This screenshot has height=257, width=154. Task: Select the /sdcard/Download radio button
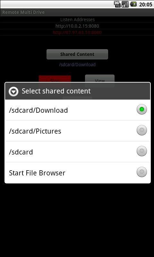[142, 109]
